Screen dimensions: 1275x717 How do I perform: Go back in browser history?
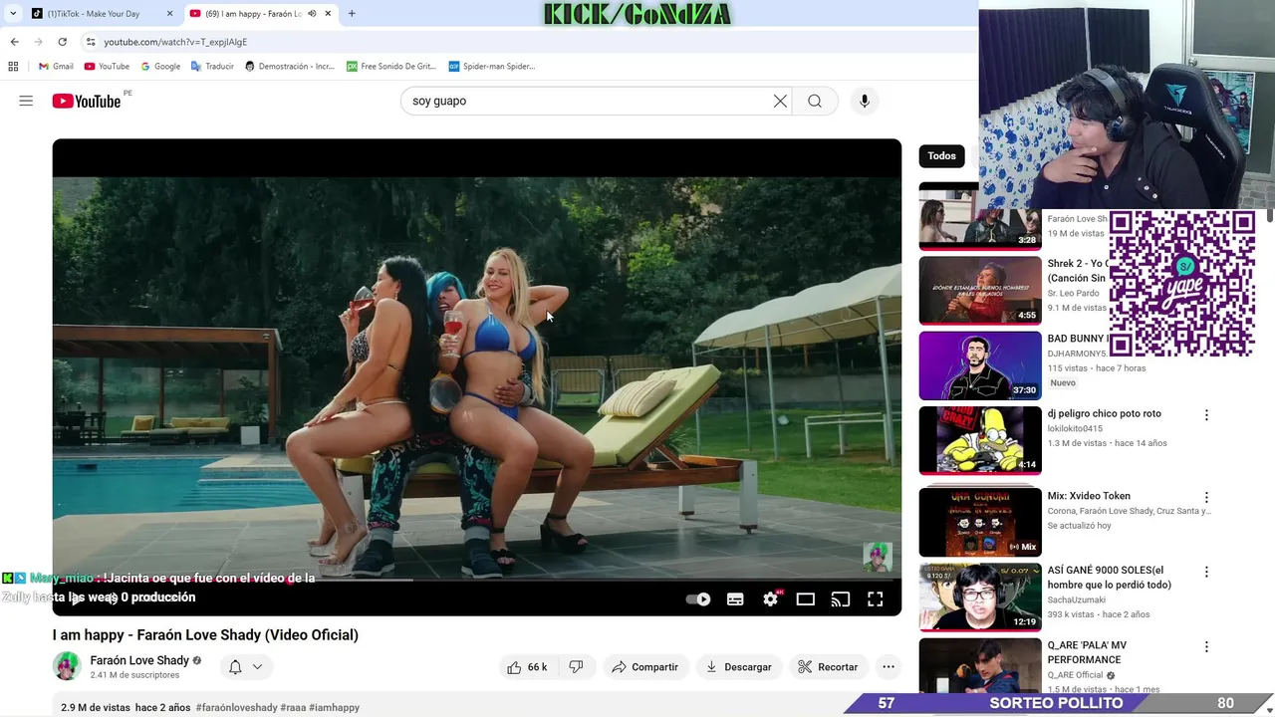(14, 42)
